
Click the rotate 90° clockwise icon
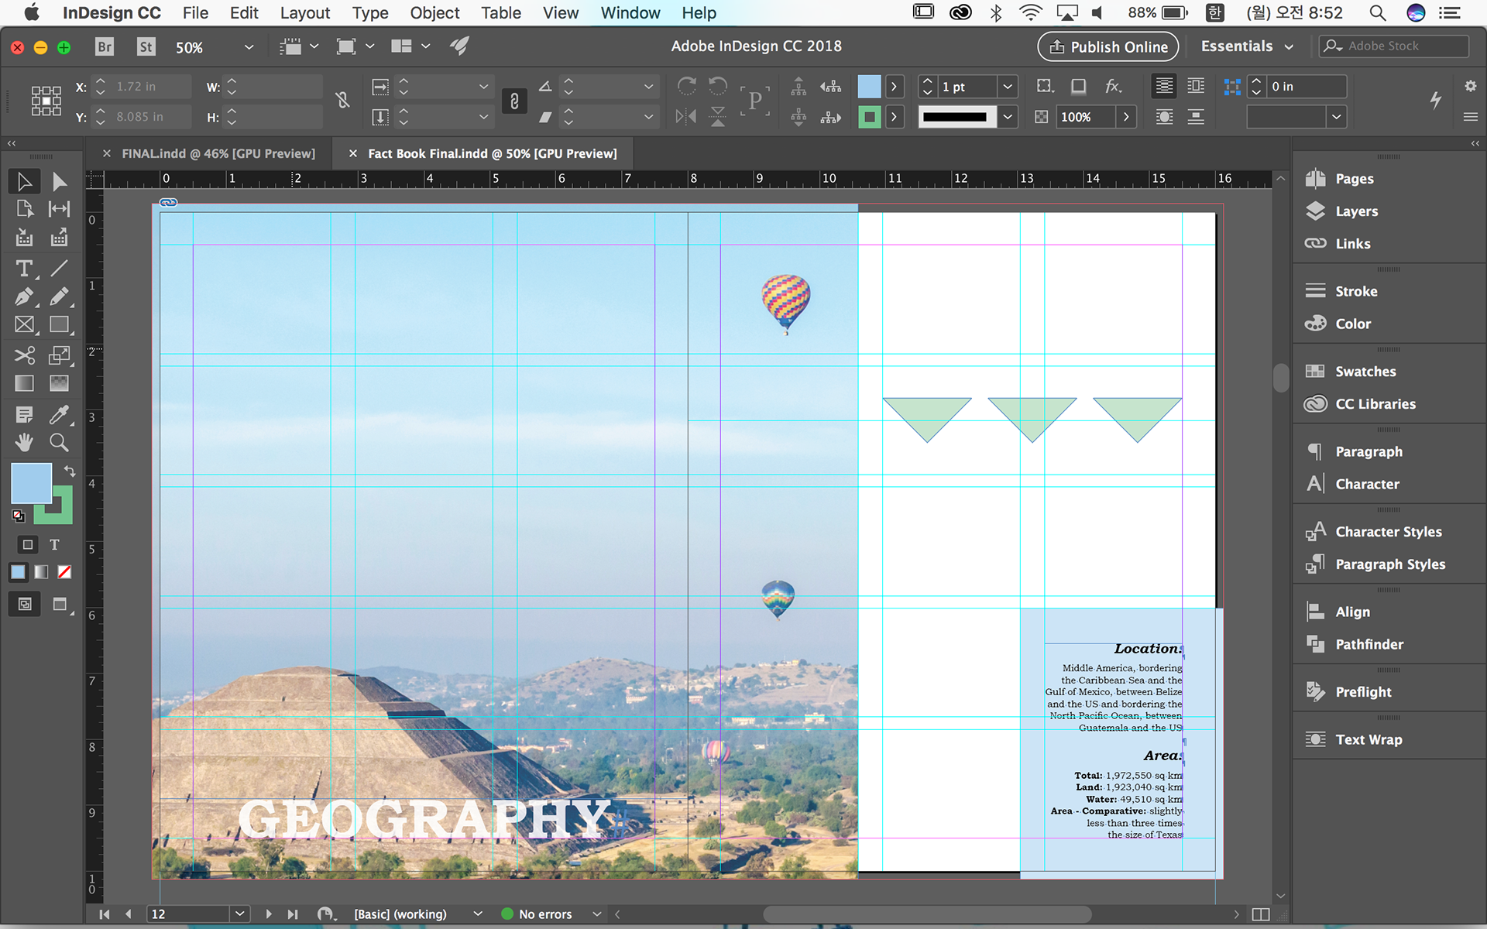click(x=686, y=86)
